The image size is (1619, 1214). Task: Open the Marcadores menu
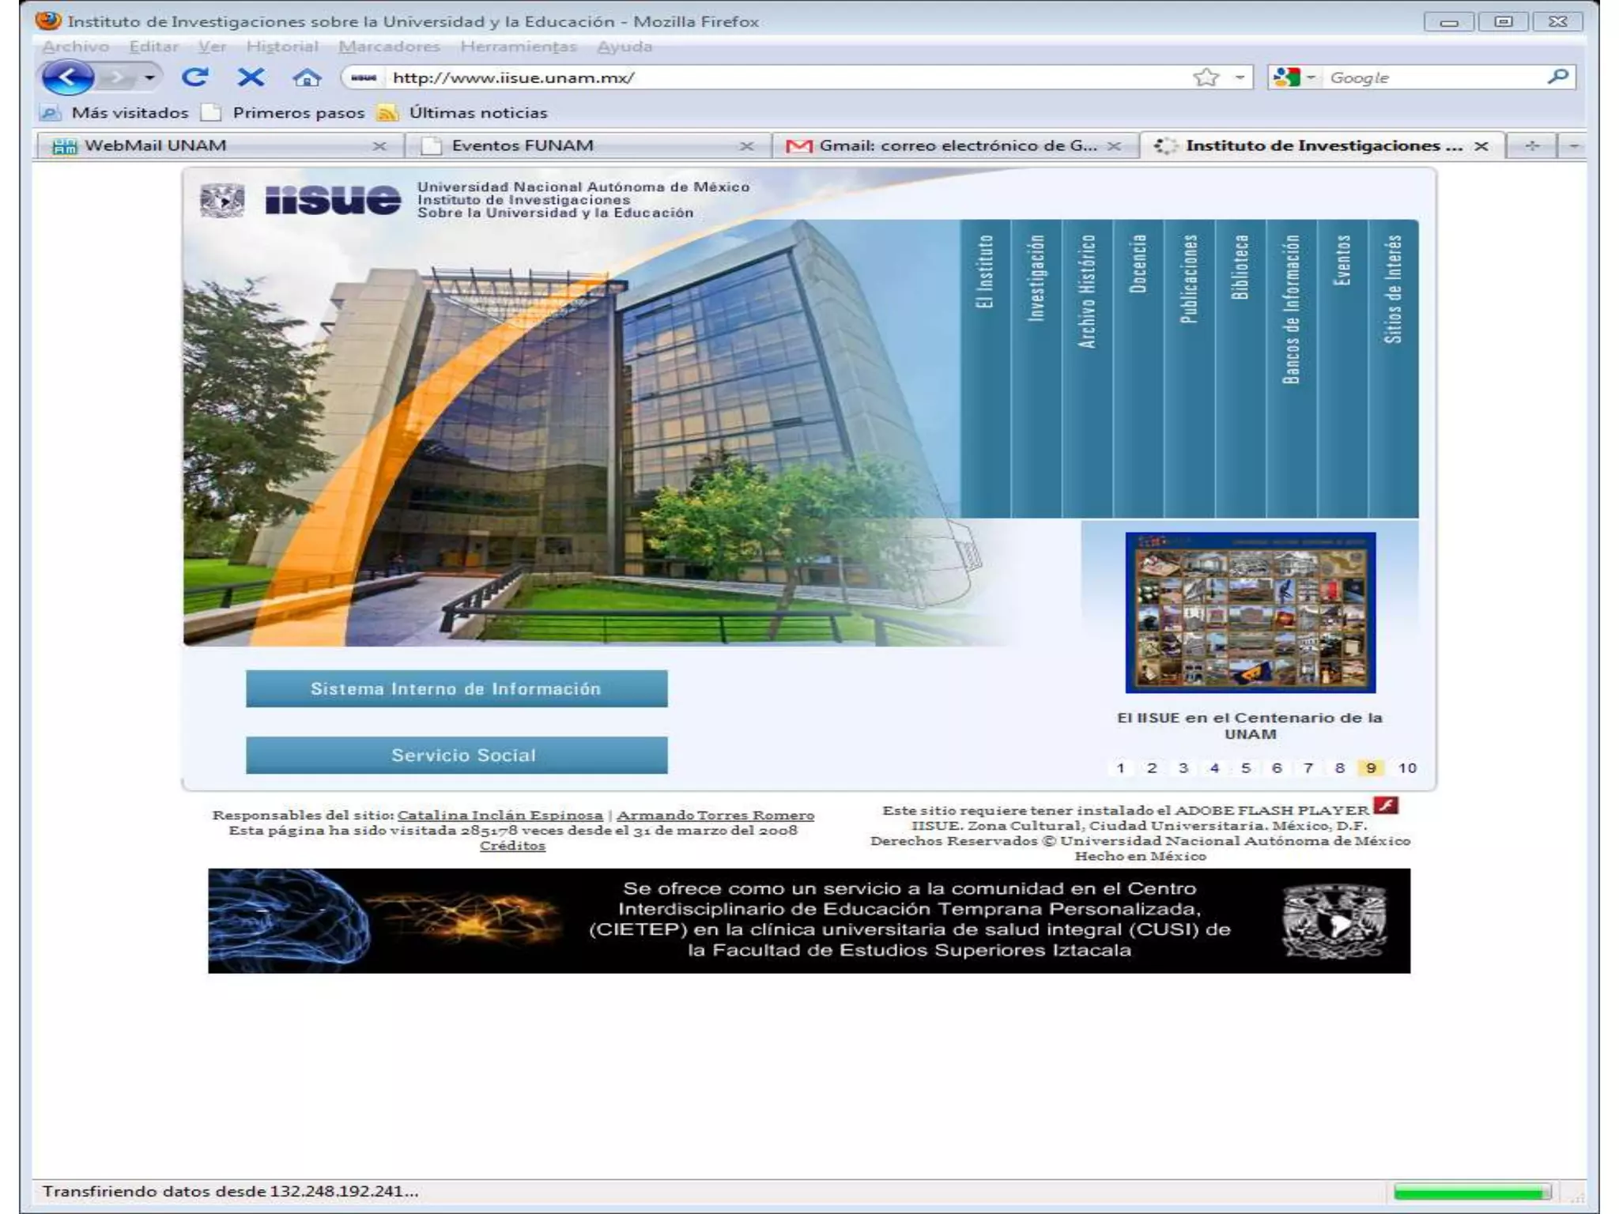389,47
